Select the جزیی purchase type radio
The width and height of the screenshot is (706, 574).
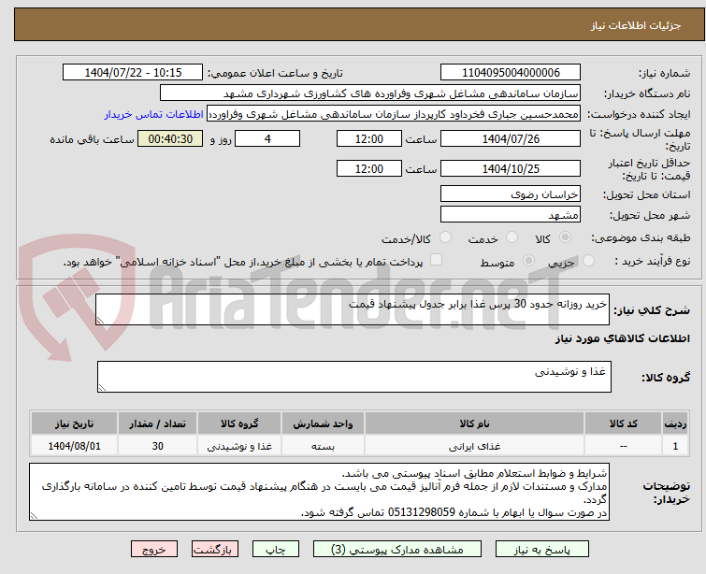coord(588,261)
